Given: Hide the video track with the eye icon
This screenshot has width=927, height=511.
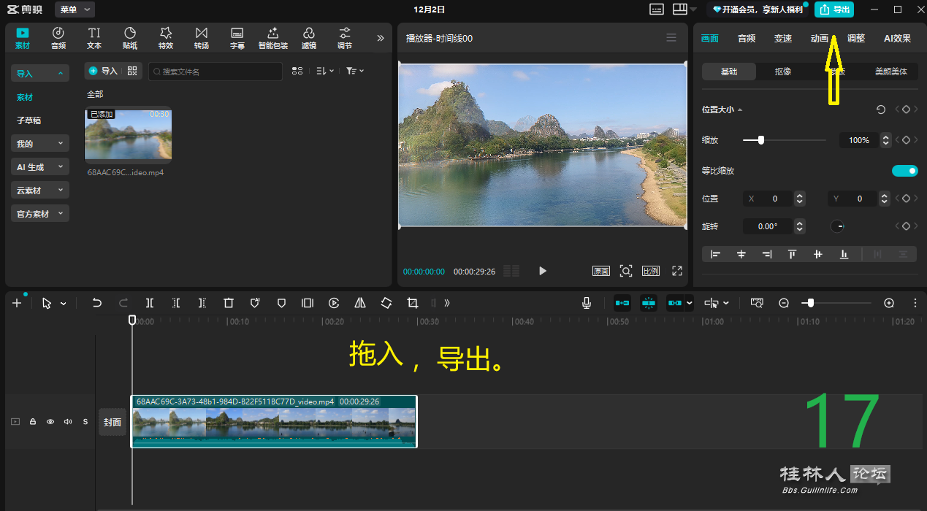Looking at the screenshot, I should pyautogui.click(x=50, y=422).
